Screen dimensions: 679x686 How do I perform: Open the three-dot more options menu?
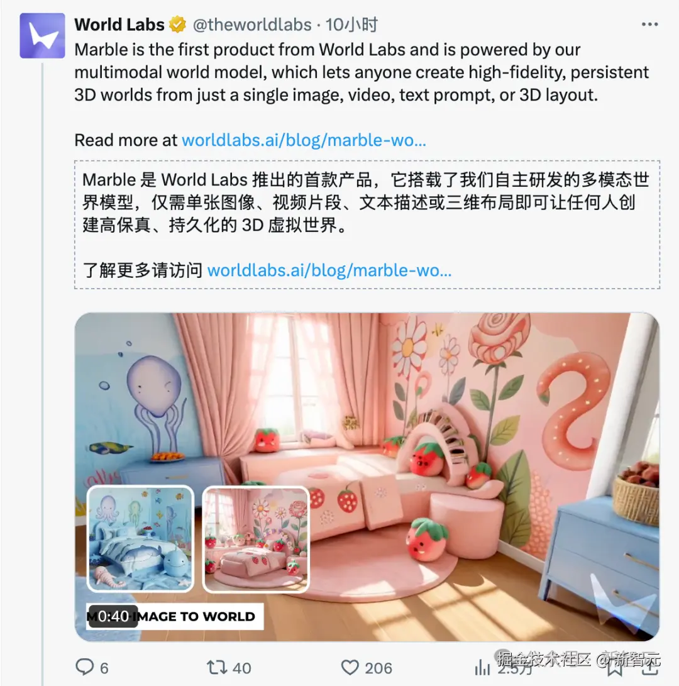(x=649, y=25)
